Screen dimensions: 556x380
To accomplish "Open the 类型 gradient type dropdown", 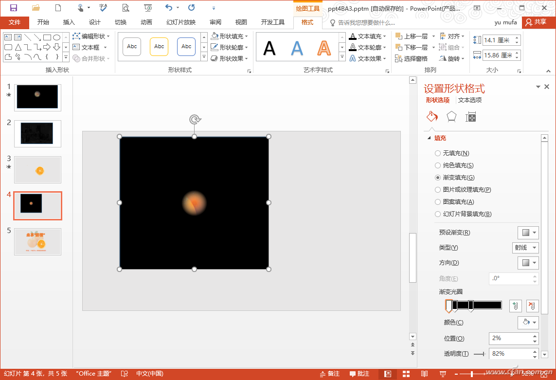I will [x=526, y=248].
